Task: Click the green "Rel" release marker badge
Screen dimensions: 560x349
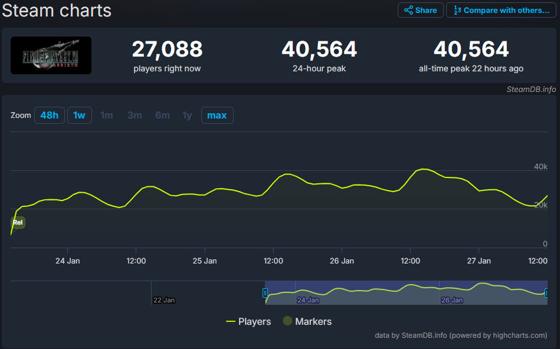Action: click(x=18, y=223)
